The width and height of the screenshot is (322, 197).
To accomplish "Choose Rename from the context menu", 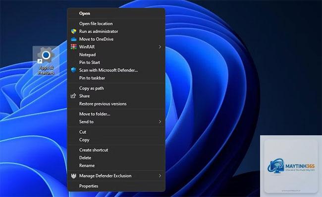I will [116, 166].
